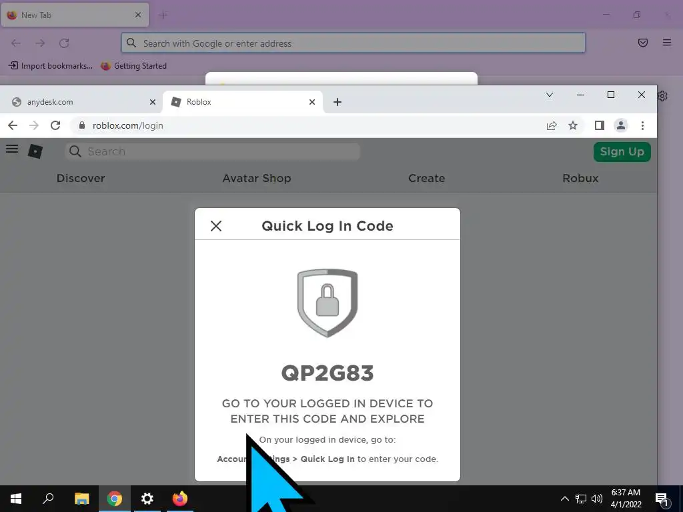683x512 pixels.
Task: Share this page from Chrome address bar
Action: [x=552, y=125]
